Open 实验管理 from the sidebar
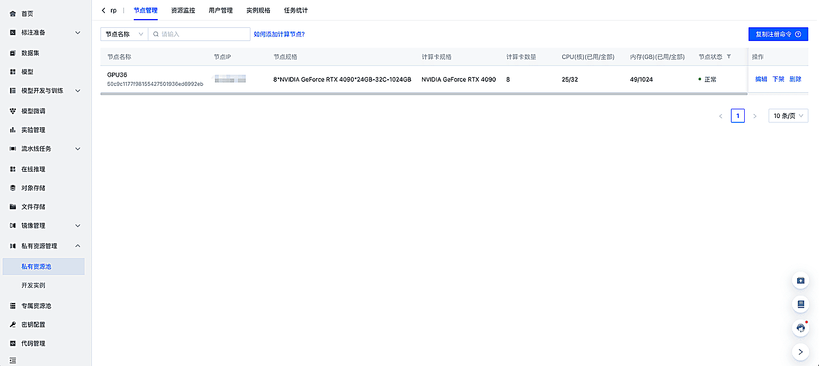 pyautogui.click(x=33, y=130)
